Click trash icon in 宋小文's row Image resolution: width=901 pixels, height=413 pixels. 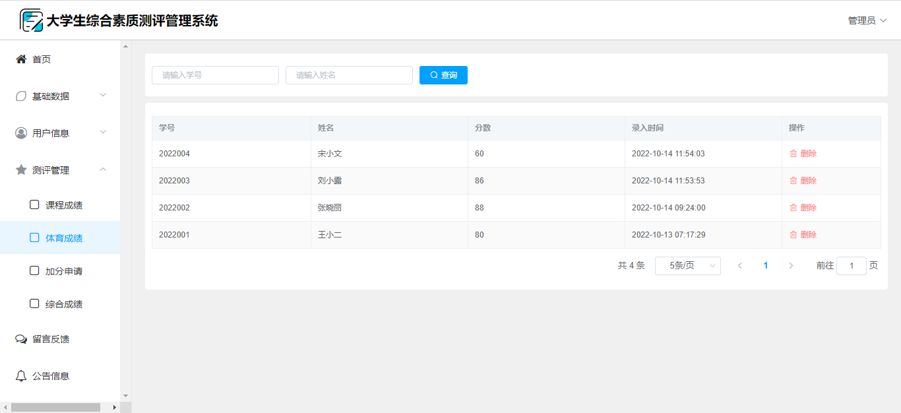(793, 154)
